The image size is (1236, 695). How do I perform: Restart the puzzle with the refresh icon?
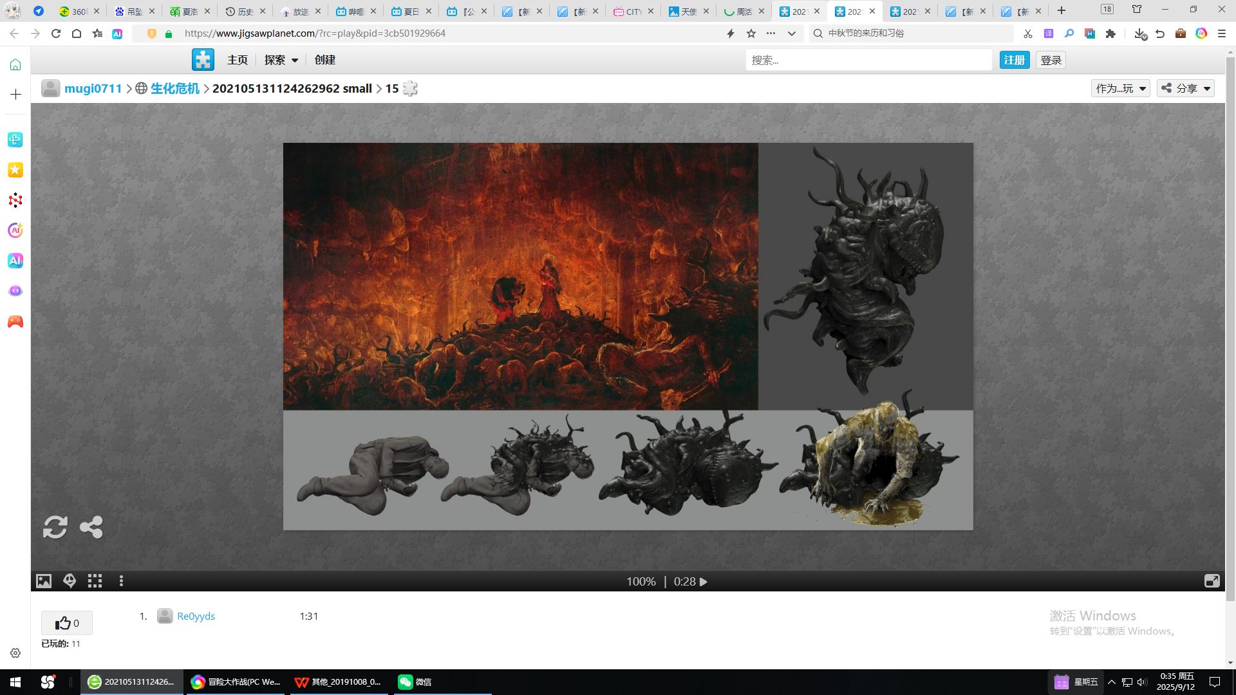click(55, 527)
